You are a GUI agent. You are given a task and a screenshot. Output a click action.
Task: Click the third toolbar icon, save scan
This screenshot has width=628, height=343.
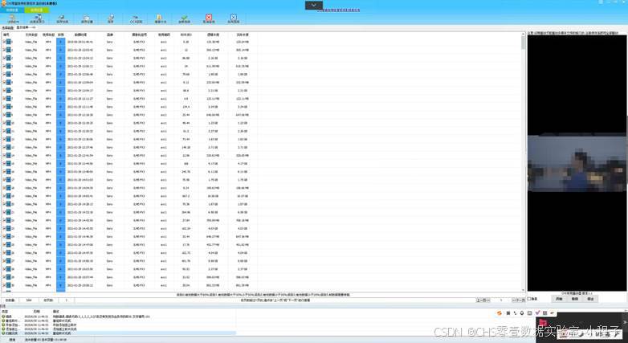coord(62,18)
